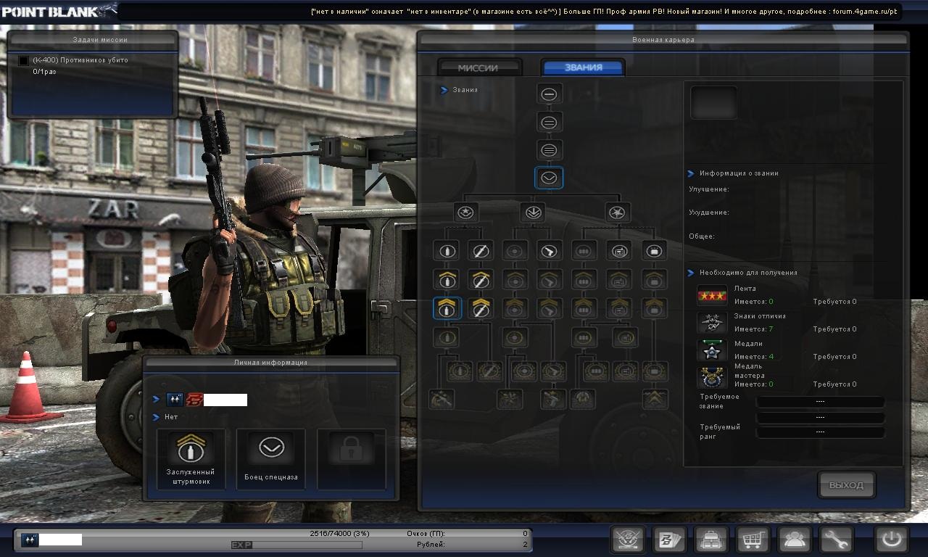
Task: Open the shop via shopping cart icon
Action: 753,540
